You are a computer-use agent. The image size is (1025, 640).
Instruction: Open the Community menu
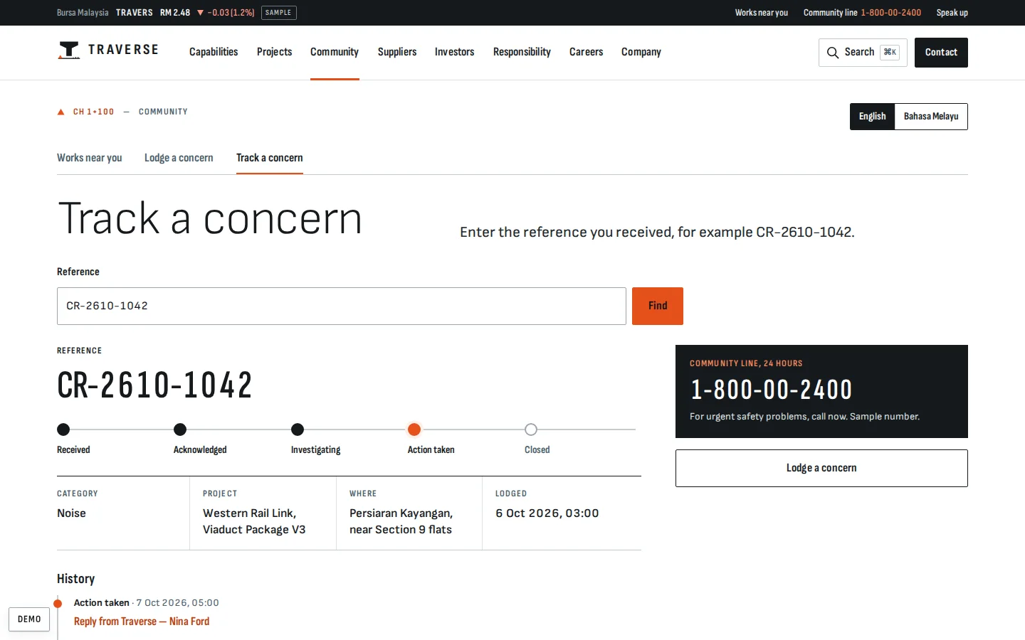click(x=335, y=52)
